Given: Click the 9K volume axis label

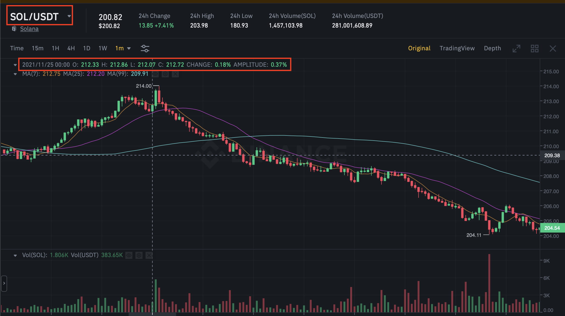Looking at the screenshot, I should coord(546,261).
